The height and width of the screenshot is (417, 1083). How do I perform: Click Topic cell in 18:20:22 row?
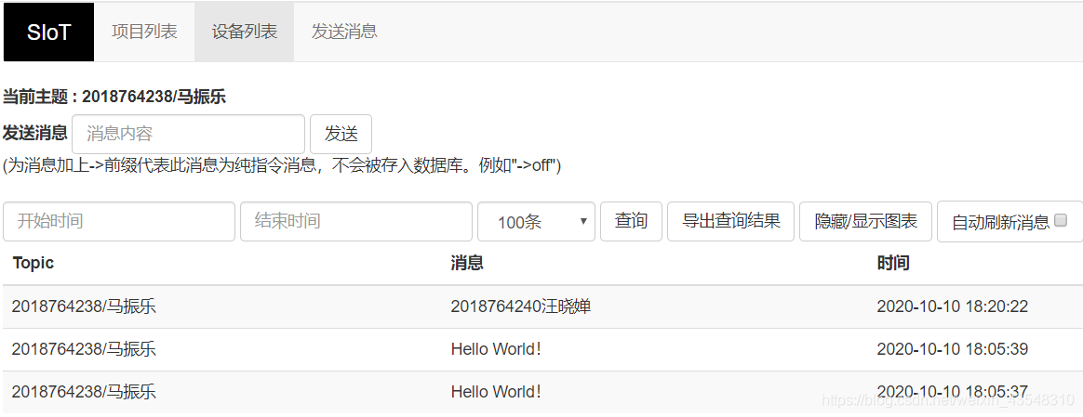point(85,306)
